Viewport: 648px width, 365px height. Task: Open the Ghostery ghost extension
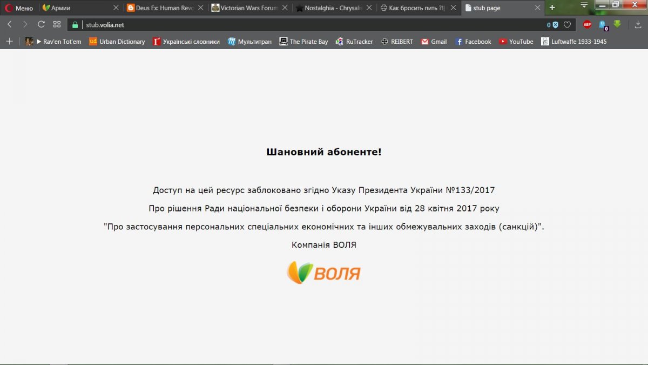pyautogui.click(x=603, y=24)
